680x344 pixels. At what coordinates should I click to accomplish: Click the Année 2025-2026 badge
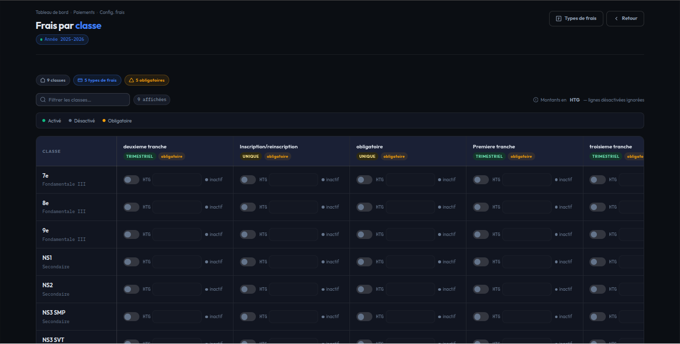[62, 39]
